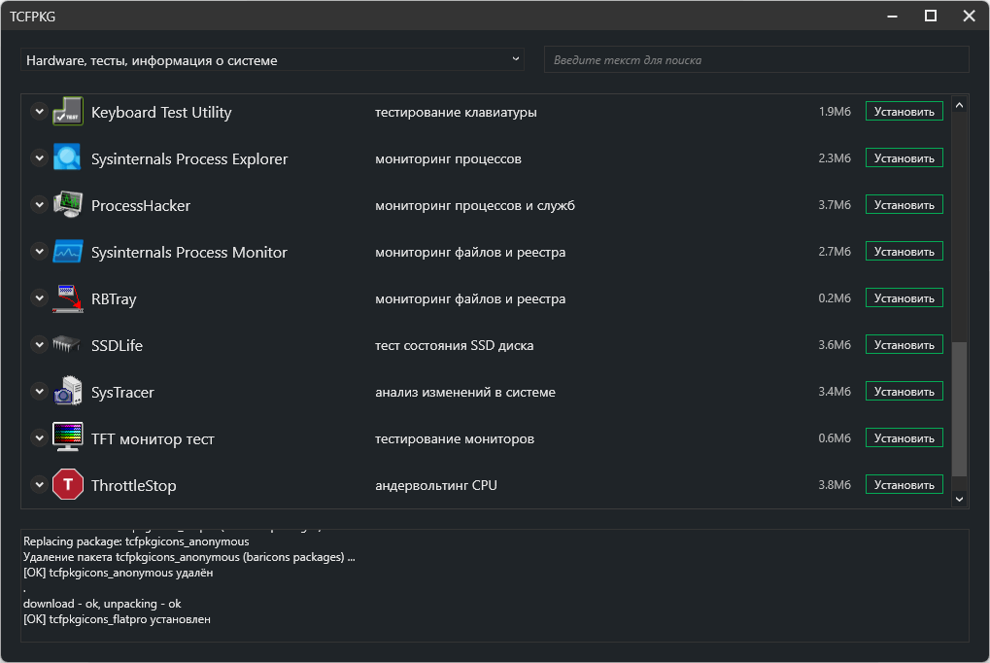Click the TFT монитор тест icon
The height and width of the screenshot is (663, 990).
point(67,438)
